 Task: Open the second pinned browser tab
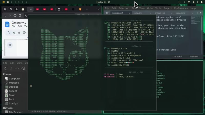pos(11,9)
